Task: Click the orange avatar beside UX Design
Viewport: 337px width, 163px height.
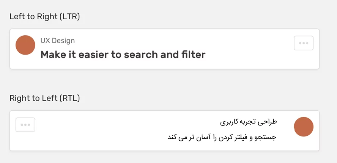Action: point(25,45)
